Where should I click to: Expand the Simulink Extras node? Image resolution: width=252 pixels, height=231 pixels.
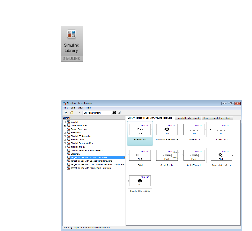click(65, 147)
